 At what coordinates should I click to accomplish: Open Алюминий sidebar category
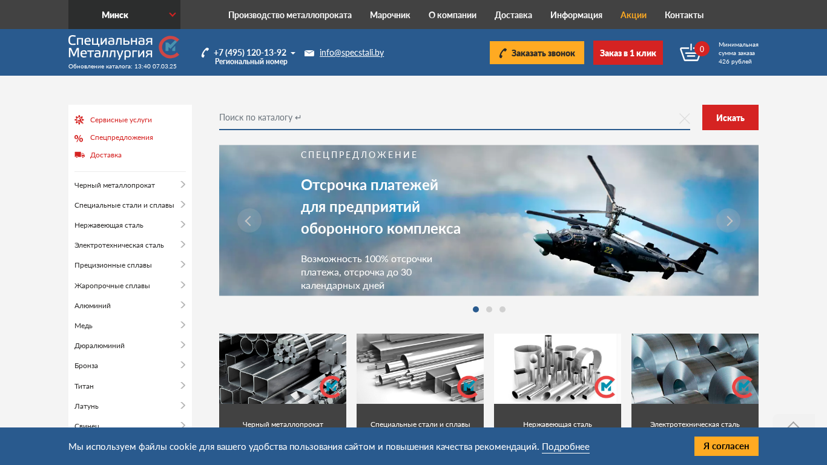(93, 306)
